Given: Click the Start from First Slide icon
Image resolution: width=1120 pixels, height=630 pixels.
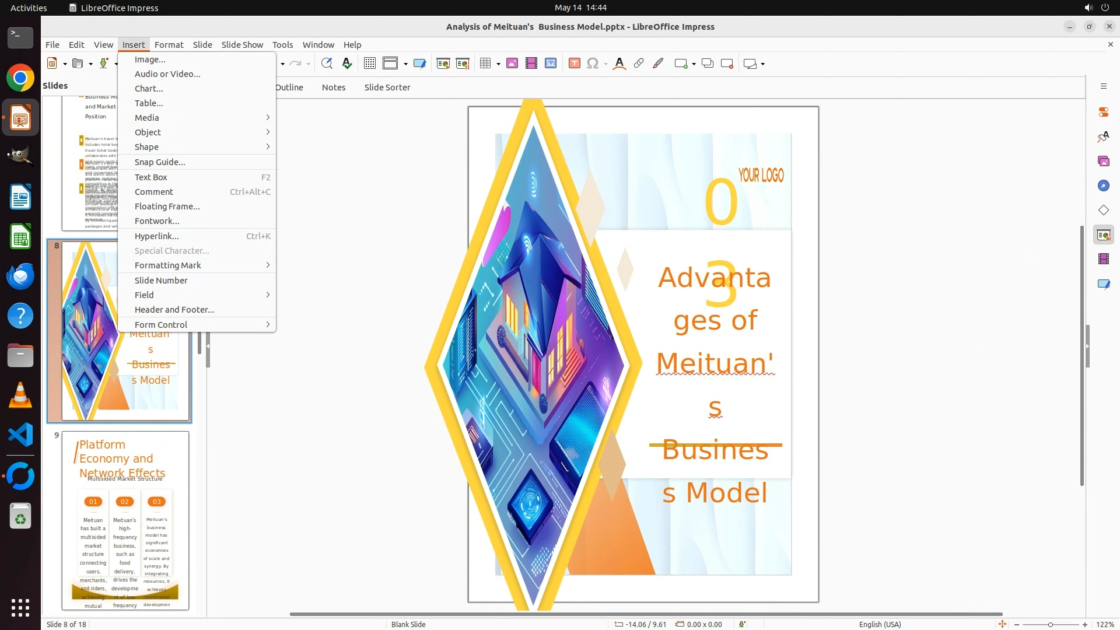Looking at the screenshot, I should [x=443, y=64].
